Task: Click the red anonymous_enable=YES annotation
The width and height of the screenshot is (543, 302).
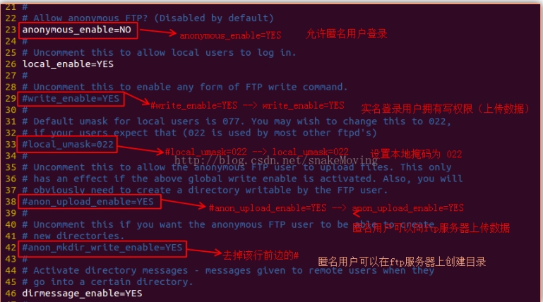Action: tap(230, 35)
